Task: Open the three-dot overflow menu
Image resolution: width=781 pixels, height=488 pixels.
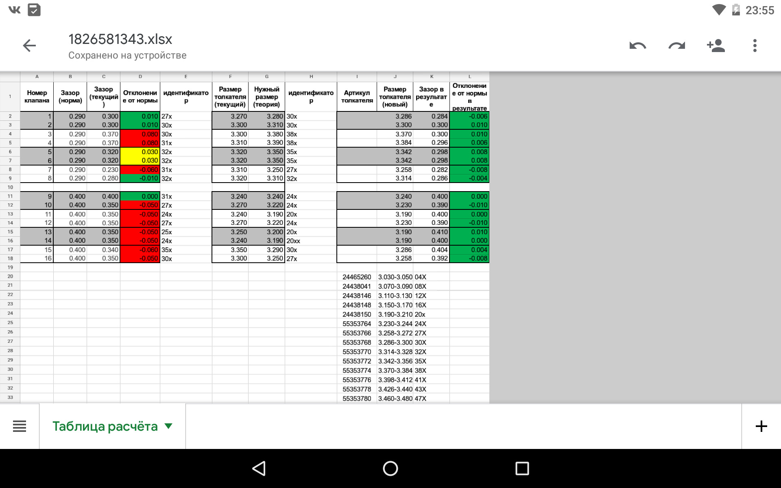Action: pyautogui.click(x=755, y=46)
